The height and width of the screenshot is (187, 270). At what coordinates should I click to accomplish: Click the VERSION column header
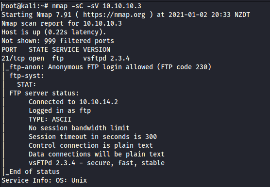point(97,49)
